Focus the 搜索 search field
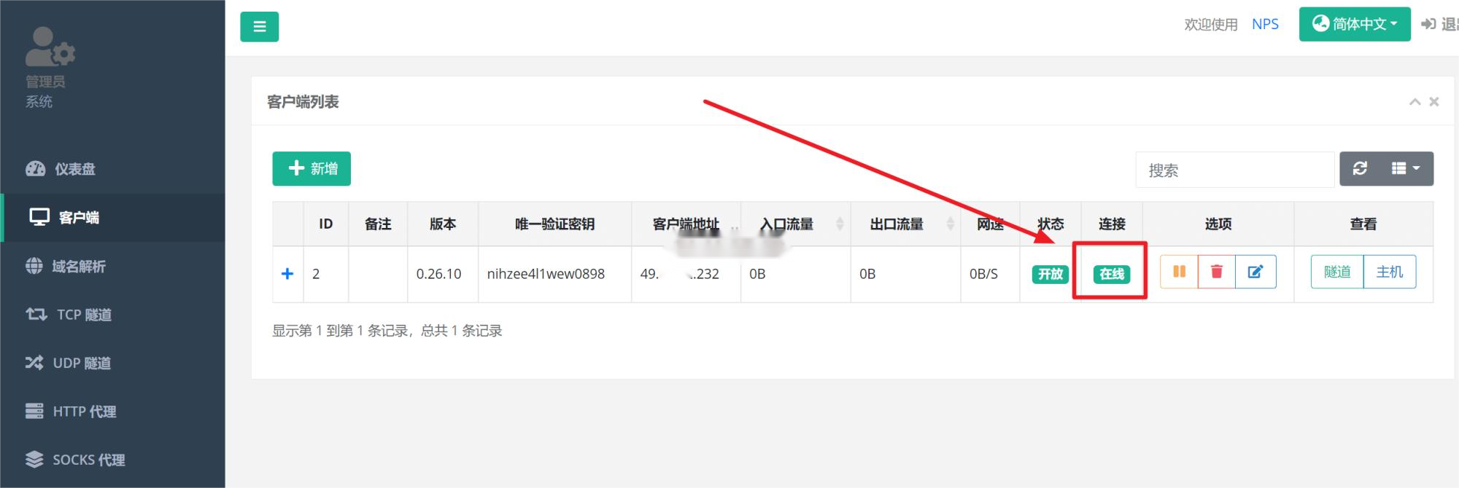1459x488 pixels. tap(1235, 170)
